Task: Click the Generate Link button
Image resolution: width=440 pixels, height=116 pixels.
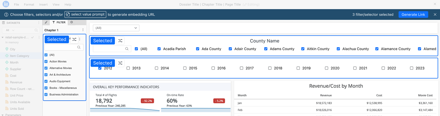Action: pos(413,15)
